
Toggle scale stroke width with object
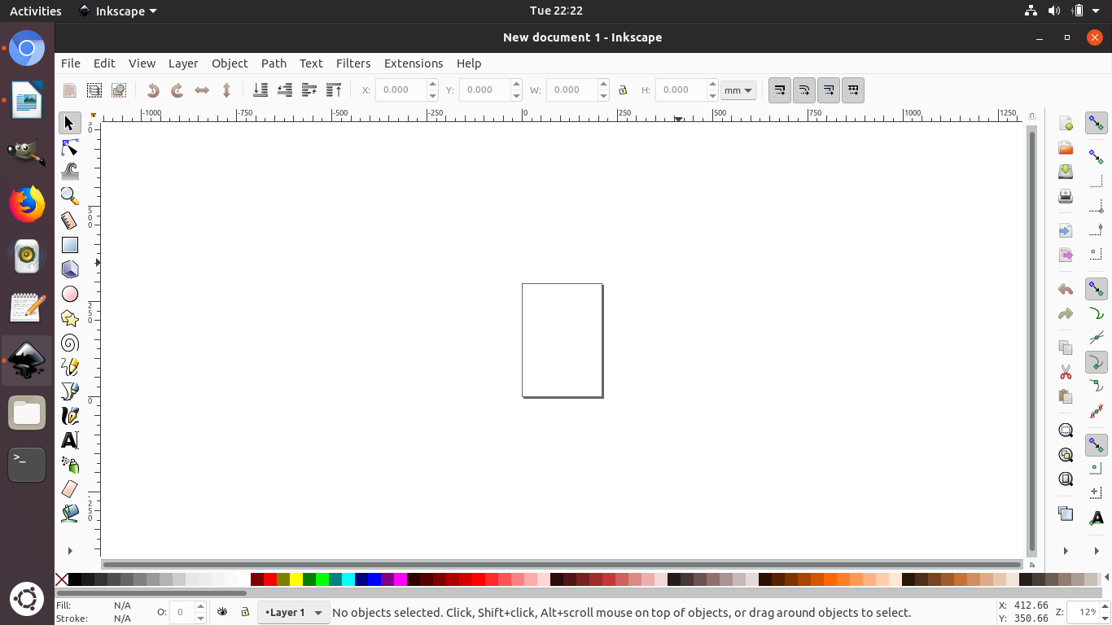pyautogui.click(x=780, y=90)
